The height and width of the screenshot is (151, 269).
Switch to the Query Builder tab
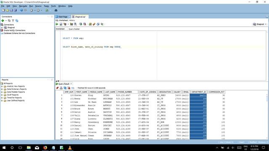click(74, 29)
